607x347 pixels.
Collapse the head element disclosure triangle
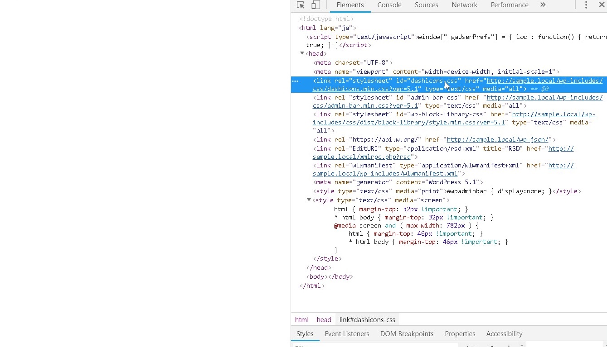302,53
